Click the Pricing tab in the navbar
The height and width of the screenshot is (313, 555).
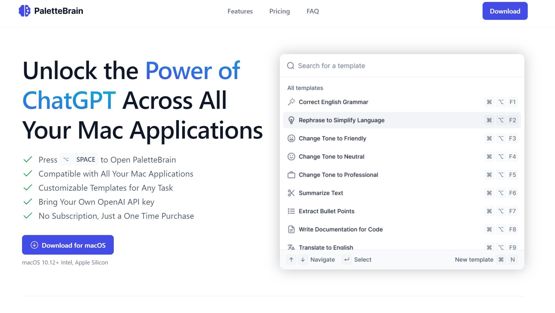click(279, 11)
